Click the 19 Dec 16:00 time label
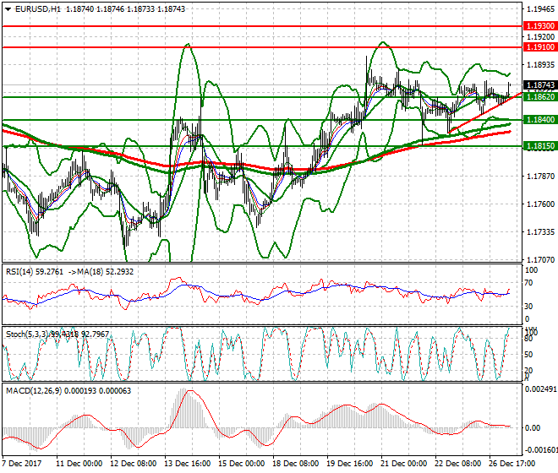Viewport: 558px width, 473px height. [349, 464]
